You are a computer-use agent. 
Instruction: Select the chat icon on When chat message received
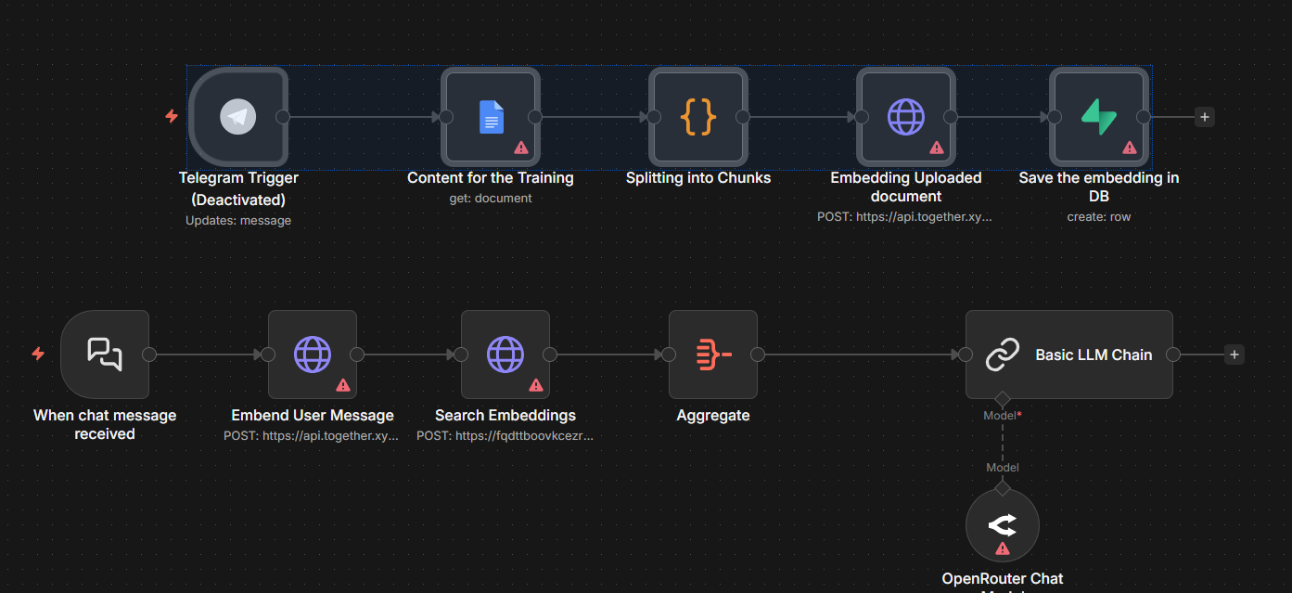(104, 354)
